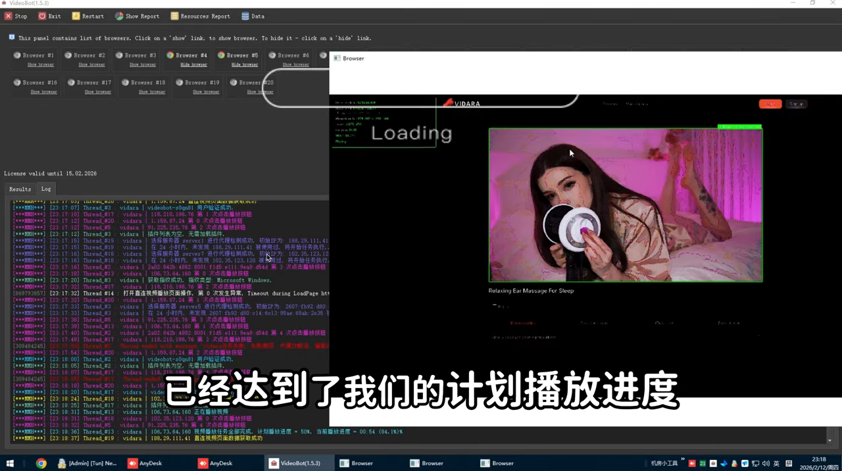This screenshot has width=842, height=471.
Task: Click the final Thread_#19 log row at 23:18:37
Action: coord(138,438)
